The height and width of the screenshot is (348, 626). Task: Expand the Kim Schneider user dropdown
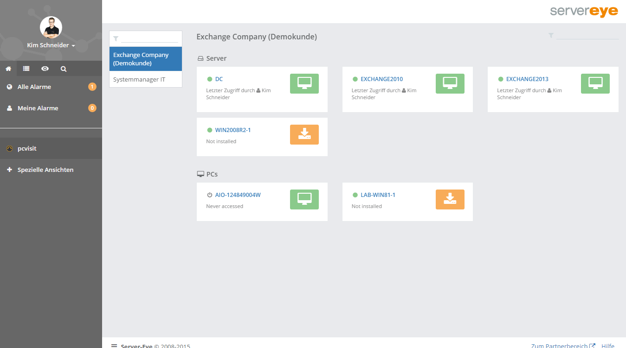(51, 45)
